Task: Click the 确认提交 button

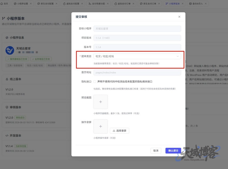Action: (173, 151)
